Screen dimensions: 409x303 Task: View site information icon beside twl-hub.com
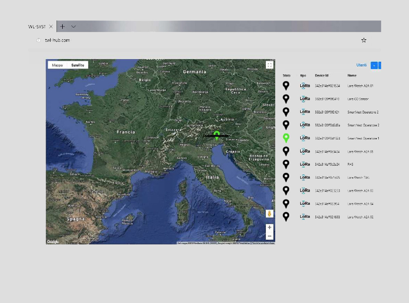[x=38, y=40]
